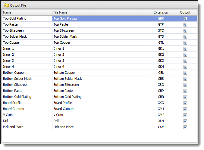The width and height of the screenshot is (204, 150).
Task: Click the XLN extension cell
Action: 161,121
